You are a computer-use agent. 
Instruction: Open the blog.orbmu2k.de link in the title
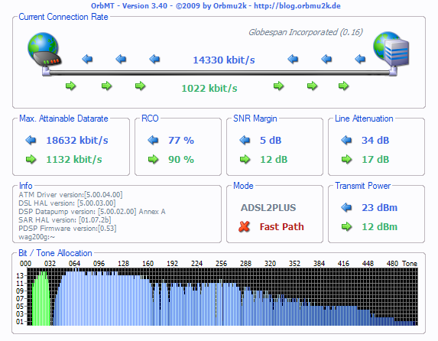pos(297,6)
